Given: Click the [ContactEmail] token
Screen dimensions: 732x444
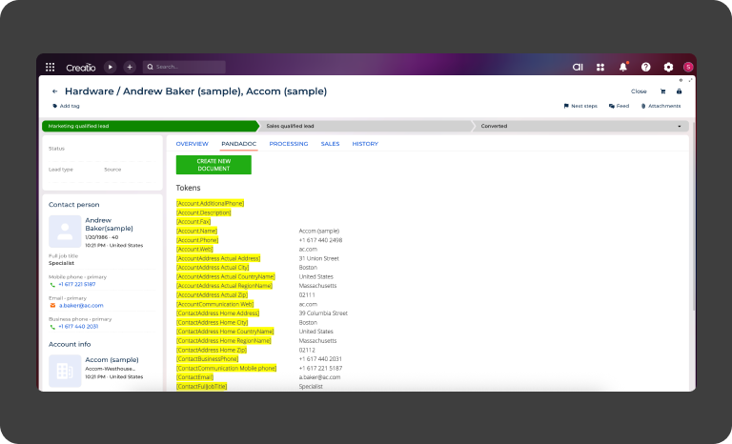Looking at the screenshot, I should tap(194, 377).
